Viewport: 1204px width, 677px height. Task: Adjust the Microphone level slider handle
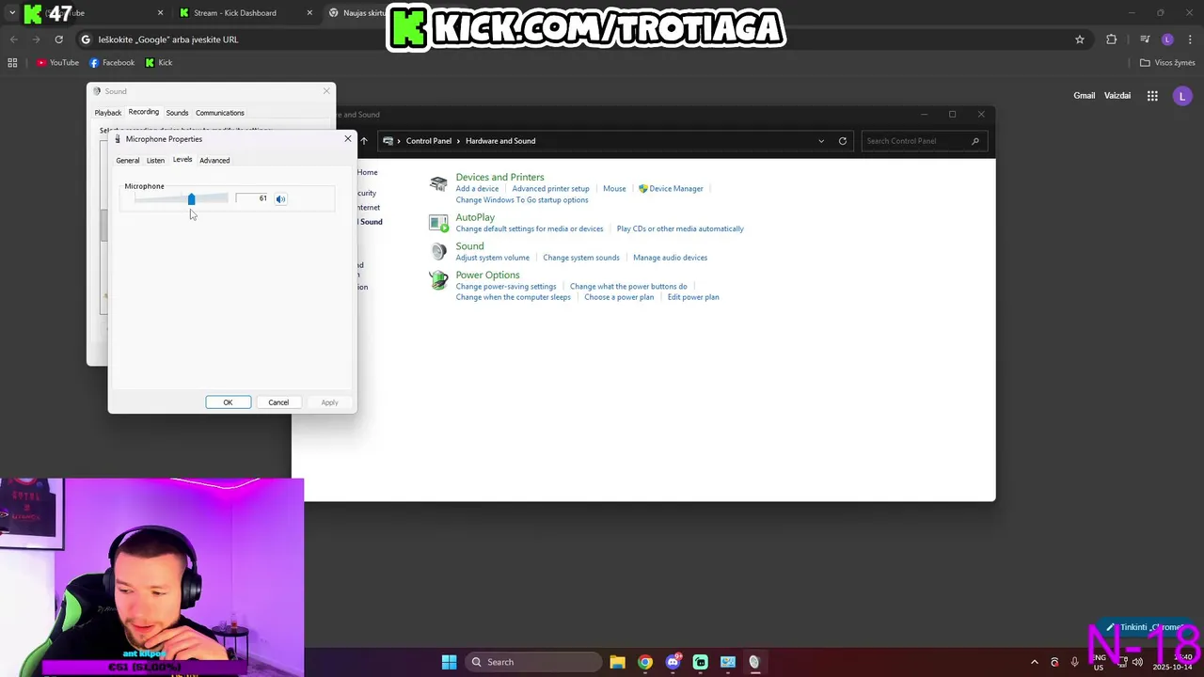pos(191,198)
